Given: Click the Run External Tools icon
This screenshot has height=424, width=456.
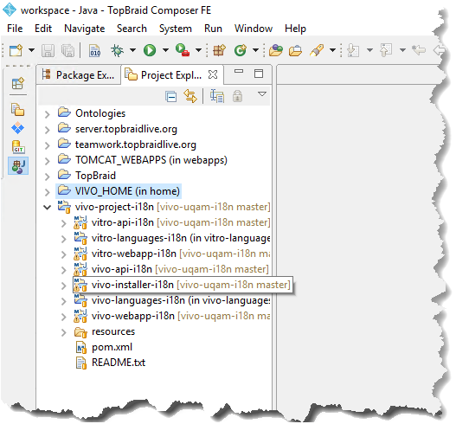Looking at the screenshot, I should 183,50.
